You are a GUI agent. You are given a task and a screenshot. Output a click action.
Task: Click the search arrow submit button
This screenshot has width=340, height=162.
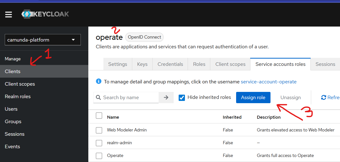166,97
